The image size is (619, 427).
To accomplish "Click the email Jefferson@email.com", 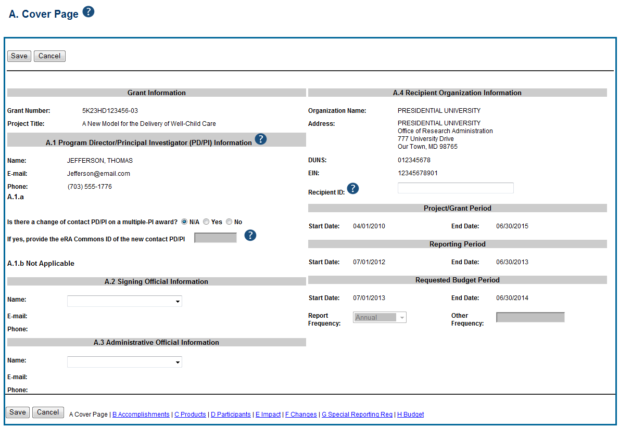I will coord(98,174).
